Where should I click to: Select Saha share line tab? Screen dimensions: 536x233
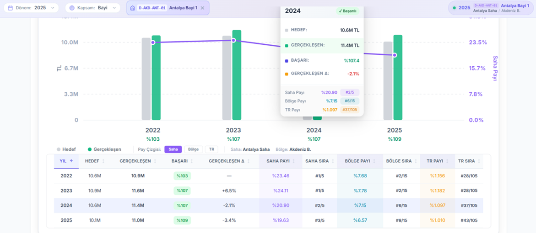(173, 149)
